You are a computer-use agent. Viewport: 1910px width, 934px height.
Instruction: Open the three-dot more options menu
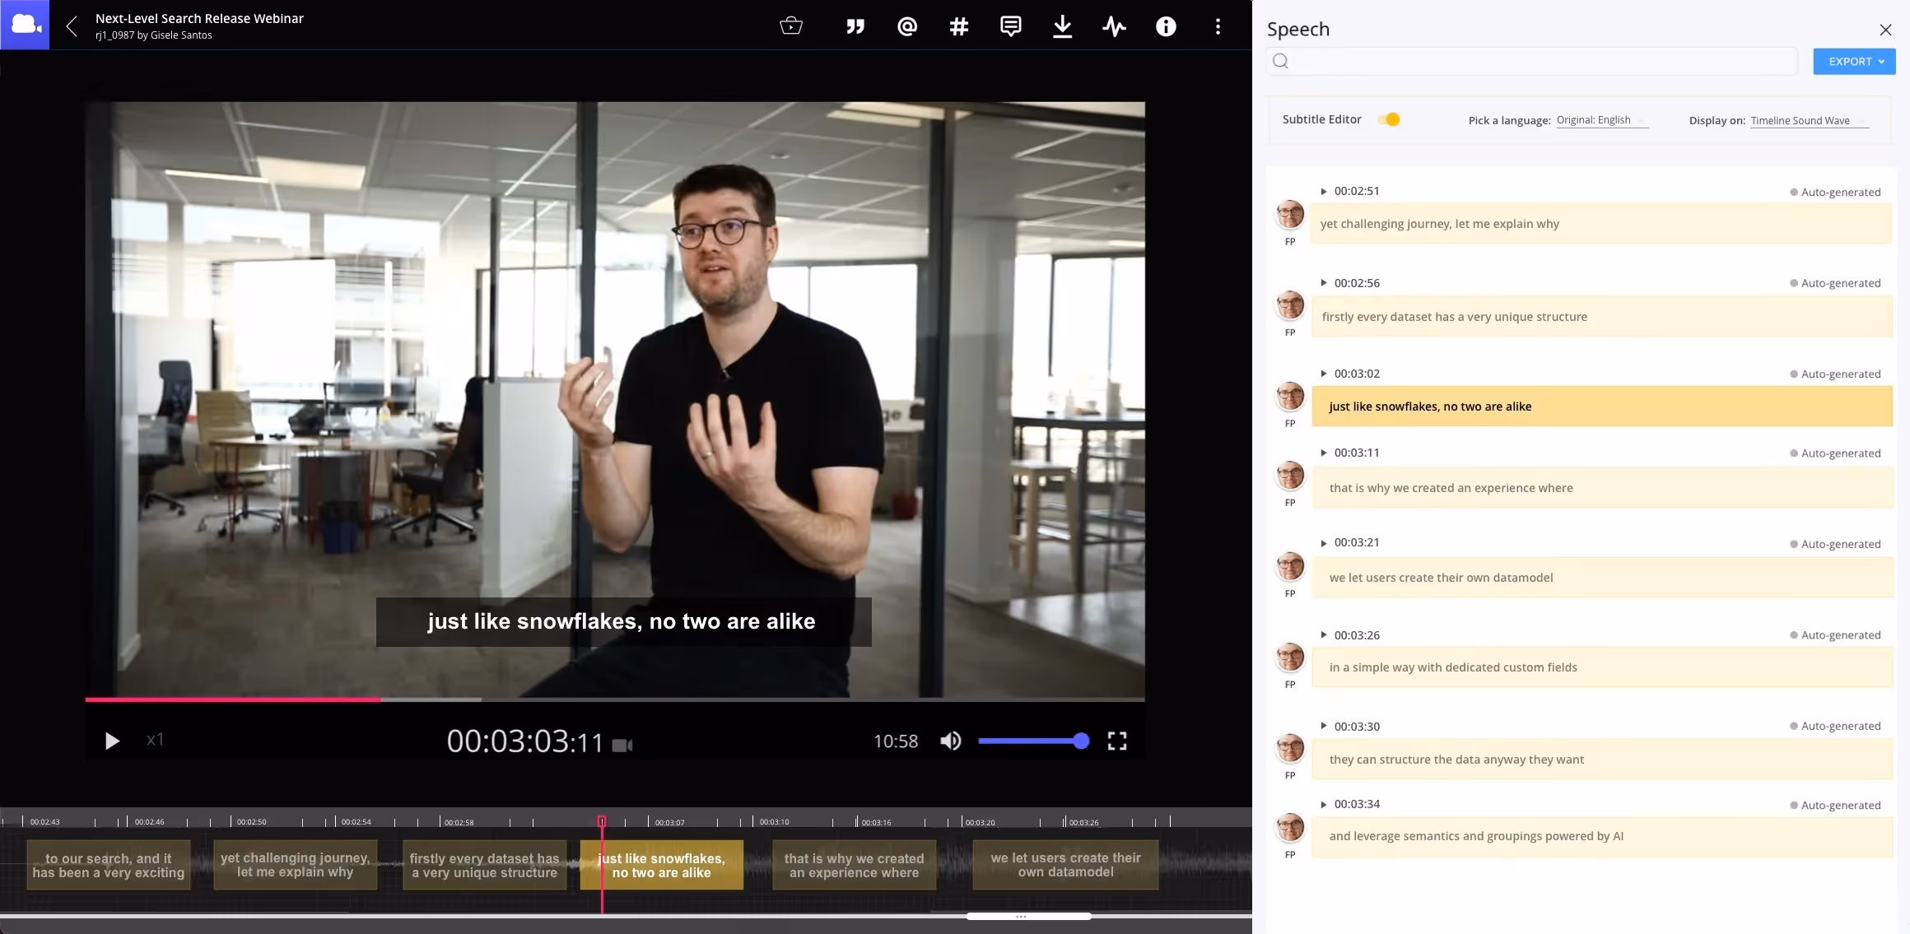click(1218, 26)
